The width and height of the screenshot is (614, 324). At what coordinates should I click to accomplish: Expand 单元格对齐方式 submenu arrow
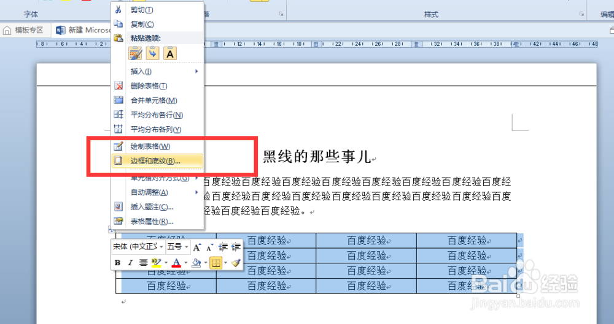click(196, 178)
